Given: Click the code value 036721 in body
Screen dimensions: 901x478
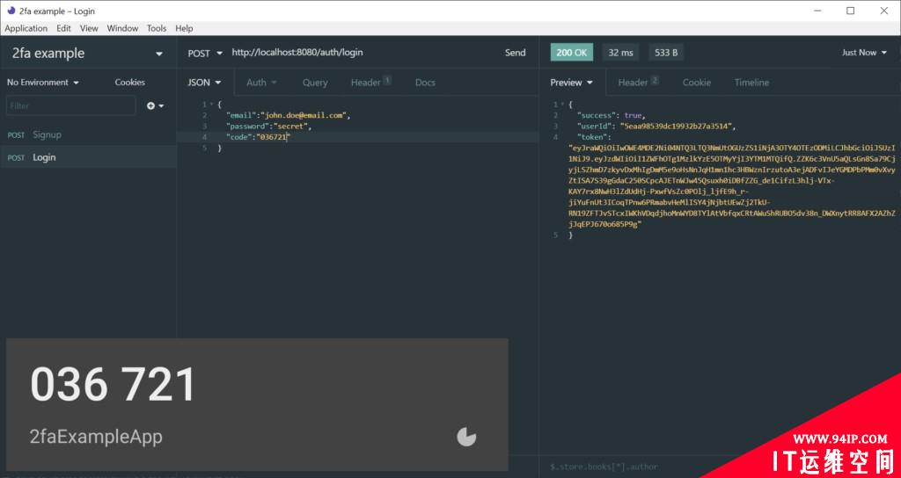Looking at the screenshot, I should tap(273, 137).
